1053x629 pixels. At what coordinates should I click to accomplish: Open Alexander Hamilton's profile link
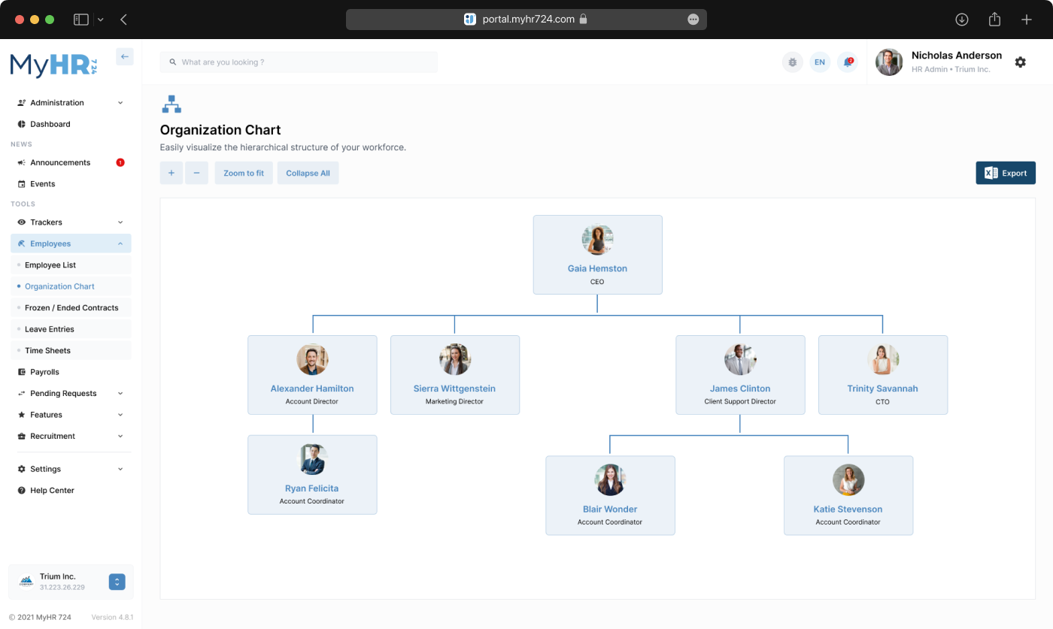coord(312,389)
